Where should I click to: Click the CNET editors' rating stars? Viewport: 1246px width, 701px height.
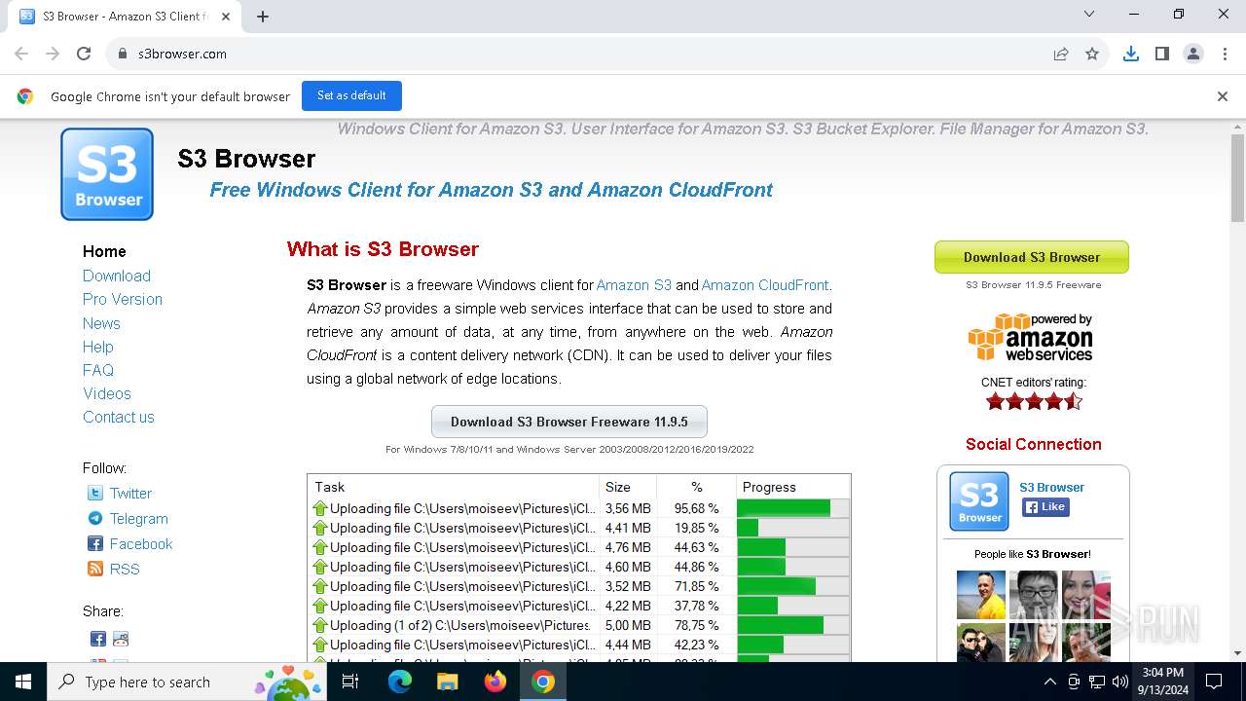[1034, 400]
